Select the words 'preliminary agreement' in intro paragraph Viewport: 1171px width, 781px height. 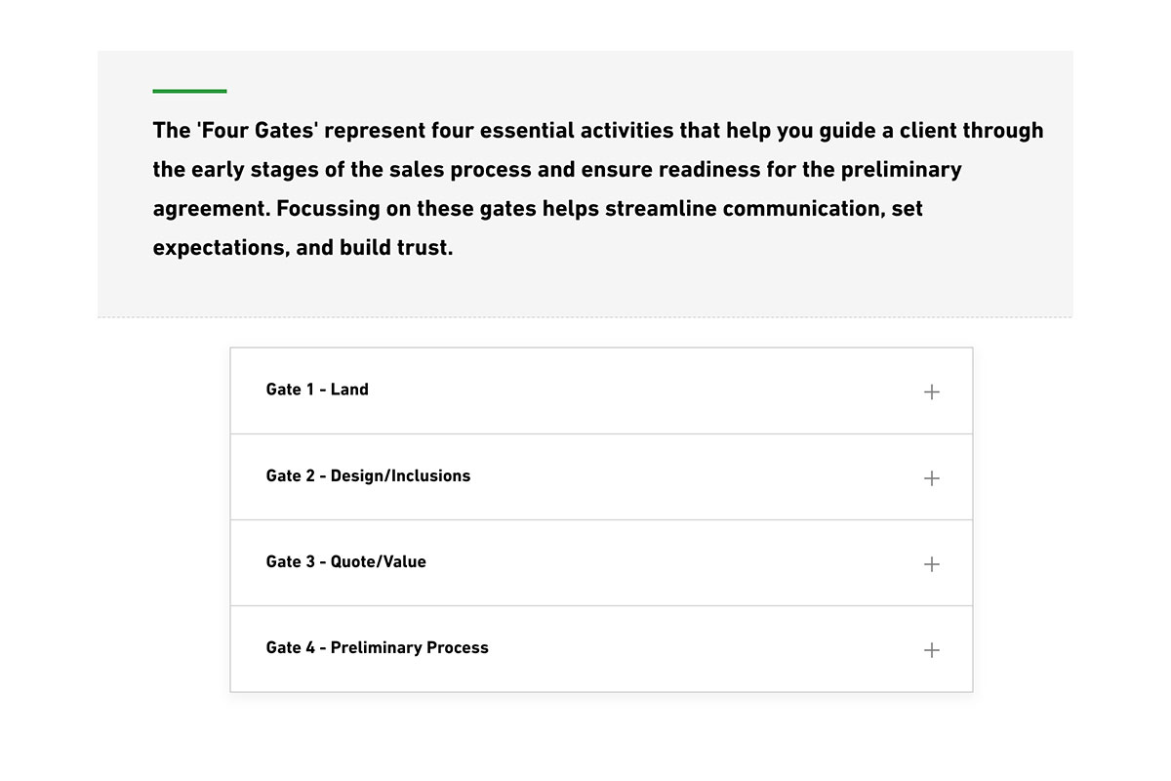[x=557, y=189]
